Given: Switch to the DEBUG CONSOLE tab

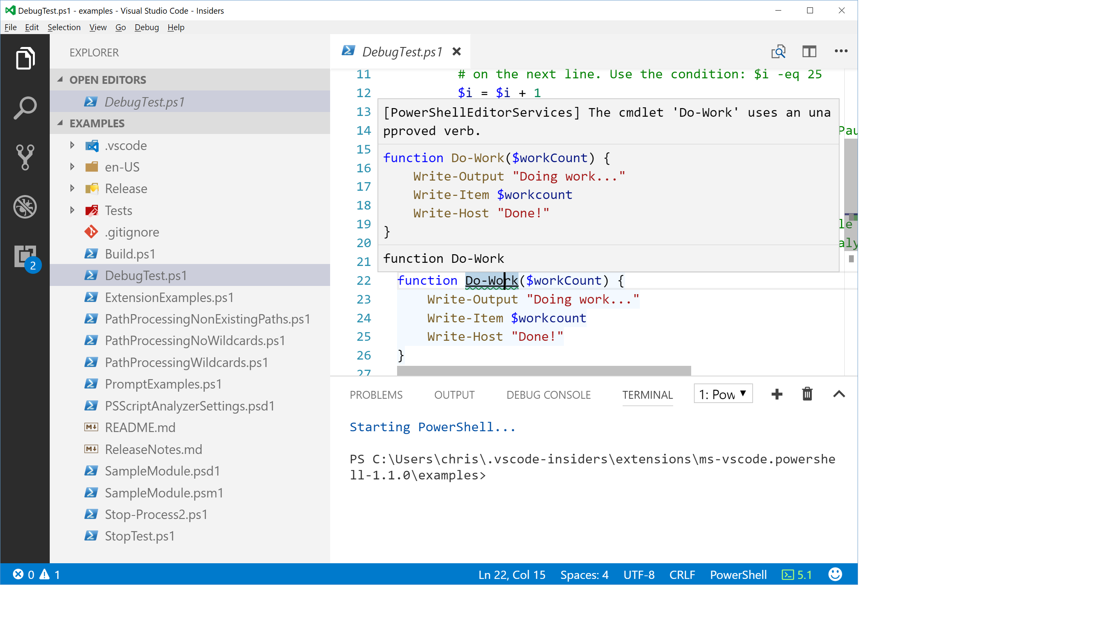Looking at the screenshot, I should coord(548,395).
